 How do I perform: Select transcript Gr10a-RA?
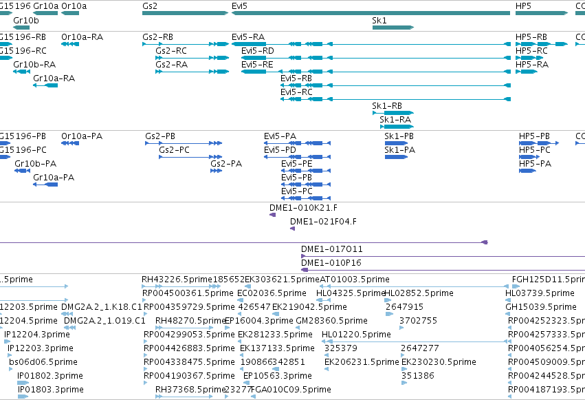45,85
